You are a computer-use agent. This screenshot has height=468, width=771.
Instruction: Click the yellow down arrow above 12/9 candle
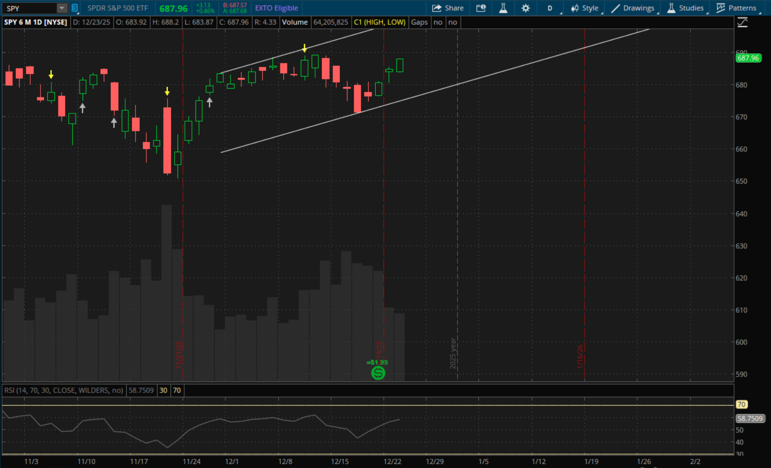[304, 48]
